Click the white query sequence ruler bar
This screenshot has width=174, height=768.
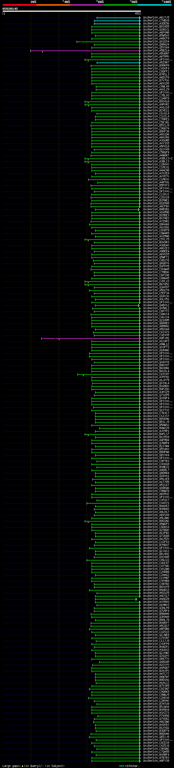pos(72,11)
